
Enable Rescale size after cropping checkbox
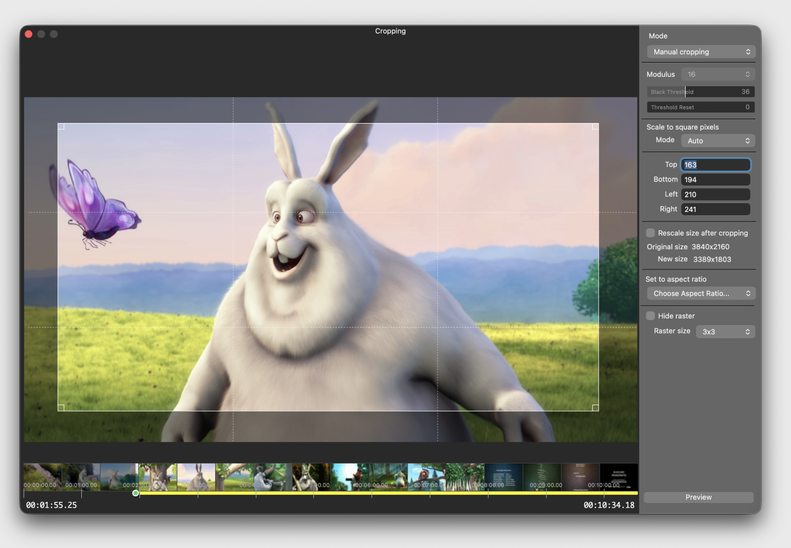click(650, 233)
